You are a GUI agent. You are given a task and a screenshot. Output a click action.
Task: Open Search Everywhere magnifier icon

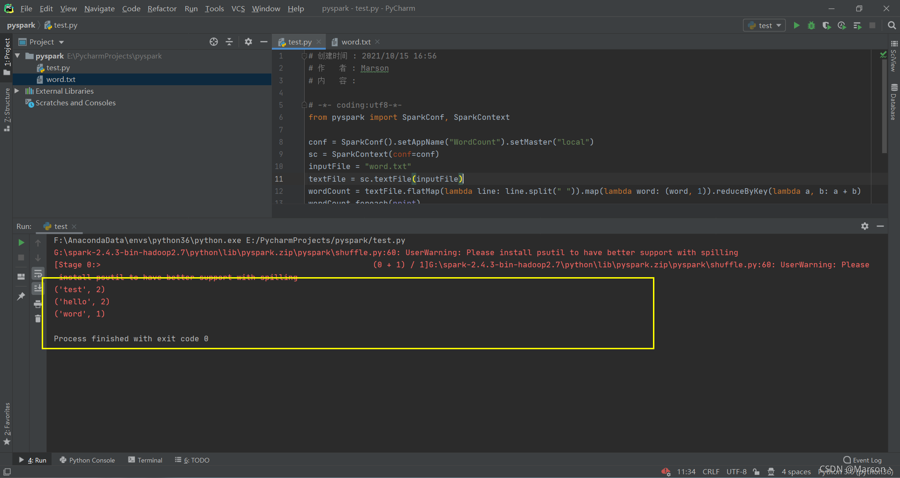coord(892,25)
